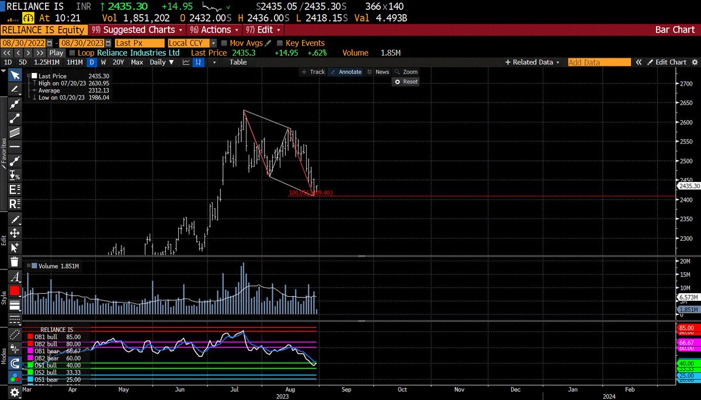Toggle Last Price legend checkbox

pos(34,76)
